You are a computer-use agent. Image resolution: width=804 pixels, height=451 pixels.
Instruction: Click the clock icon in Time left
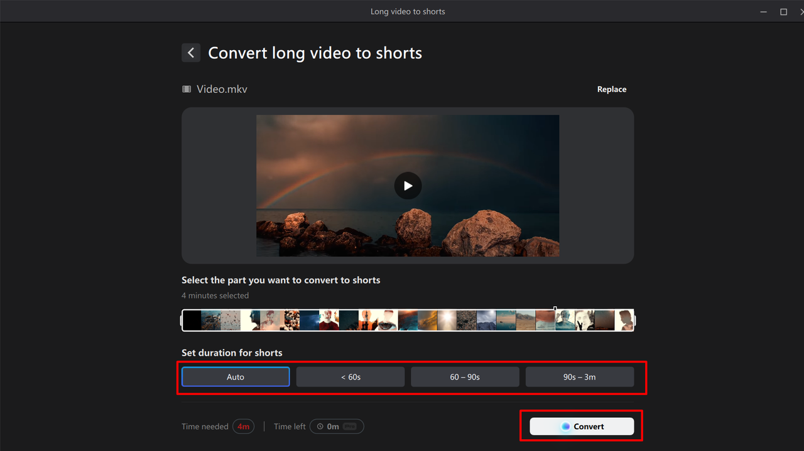320,427
